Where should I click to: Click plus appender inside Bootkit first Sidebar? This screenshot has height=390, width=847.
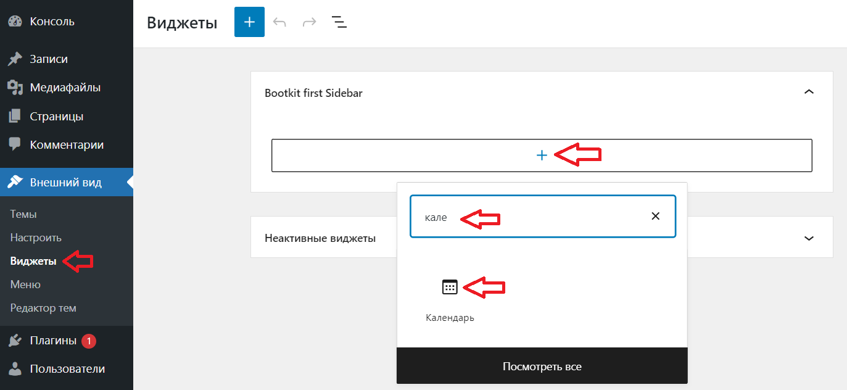coord(542,156)
